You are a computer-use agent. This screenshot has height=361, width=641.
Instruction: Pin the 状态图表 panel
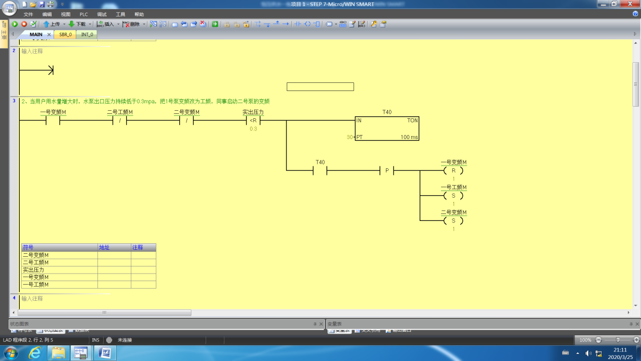(x=315, y=324)
